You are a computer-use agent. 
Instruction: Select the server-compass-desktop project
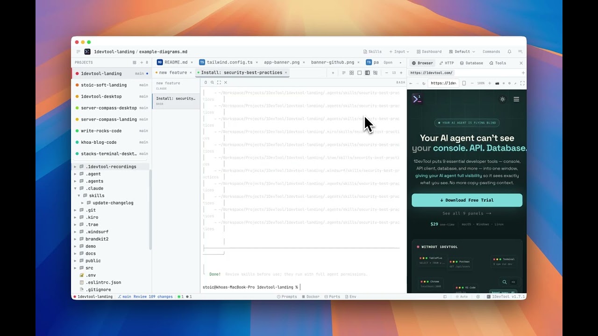tap(111, 108)
